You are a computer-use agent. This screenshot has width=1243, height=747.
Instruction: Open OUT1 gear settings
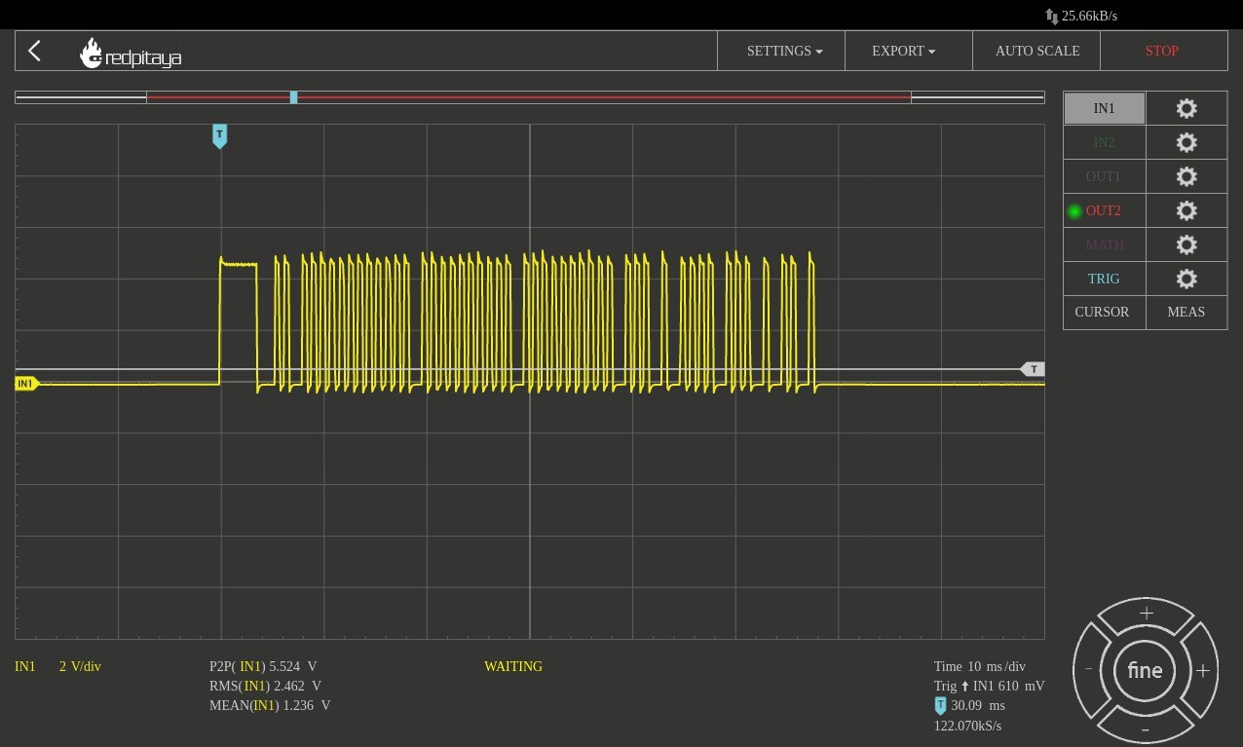click(x=1186, y=176)
